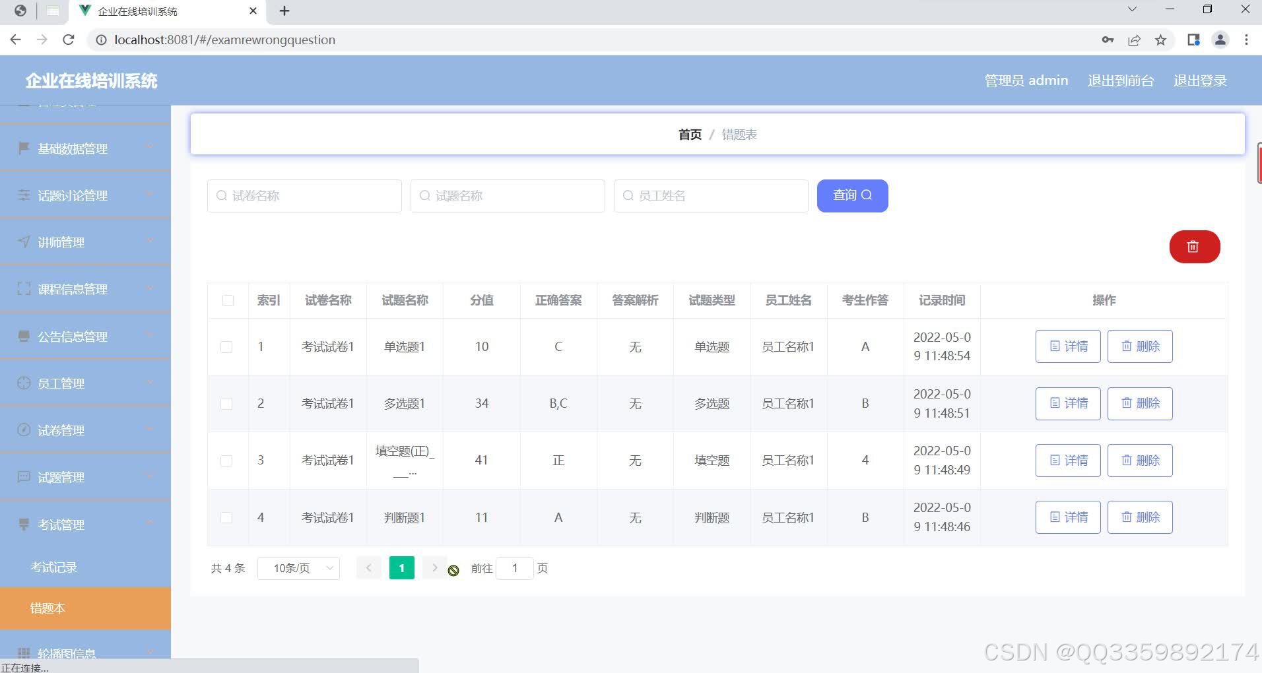Click the side panel icon in browser toolbar
1262x673 pixels.
pos(1193,40)
